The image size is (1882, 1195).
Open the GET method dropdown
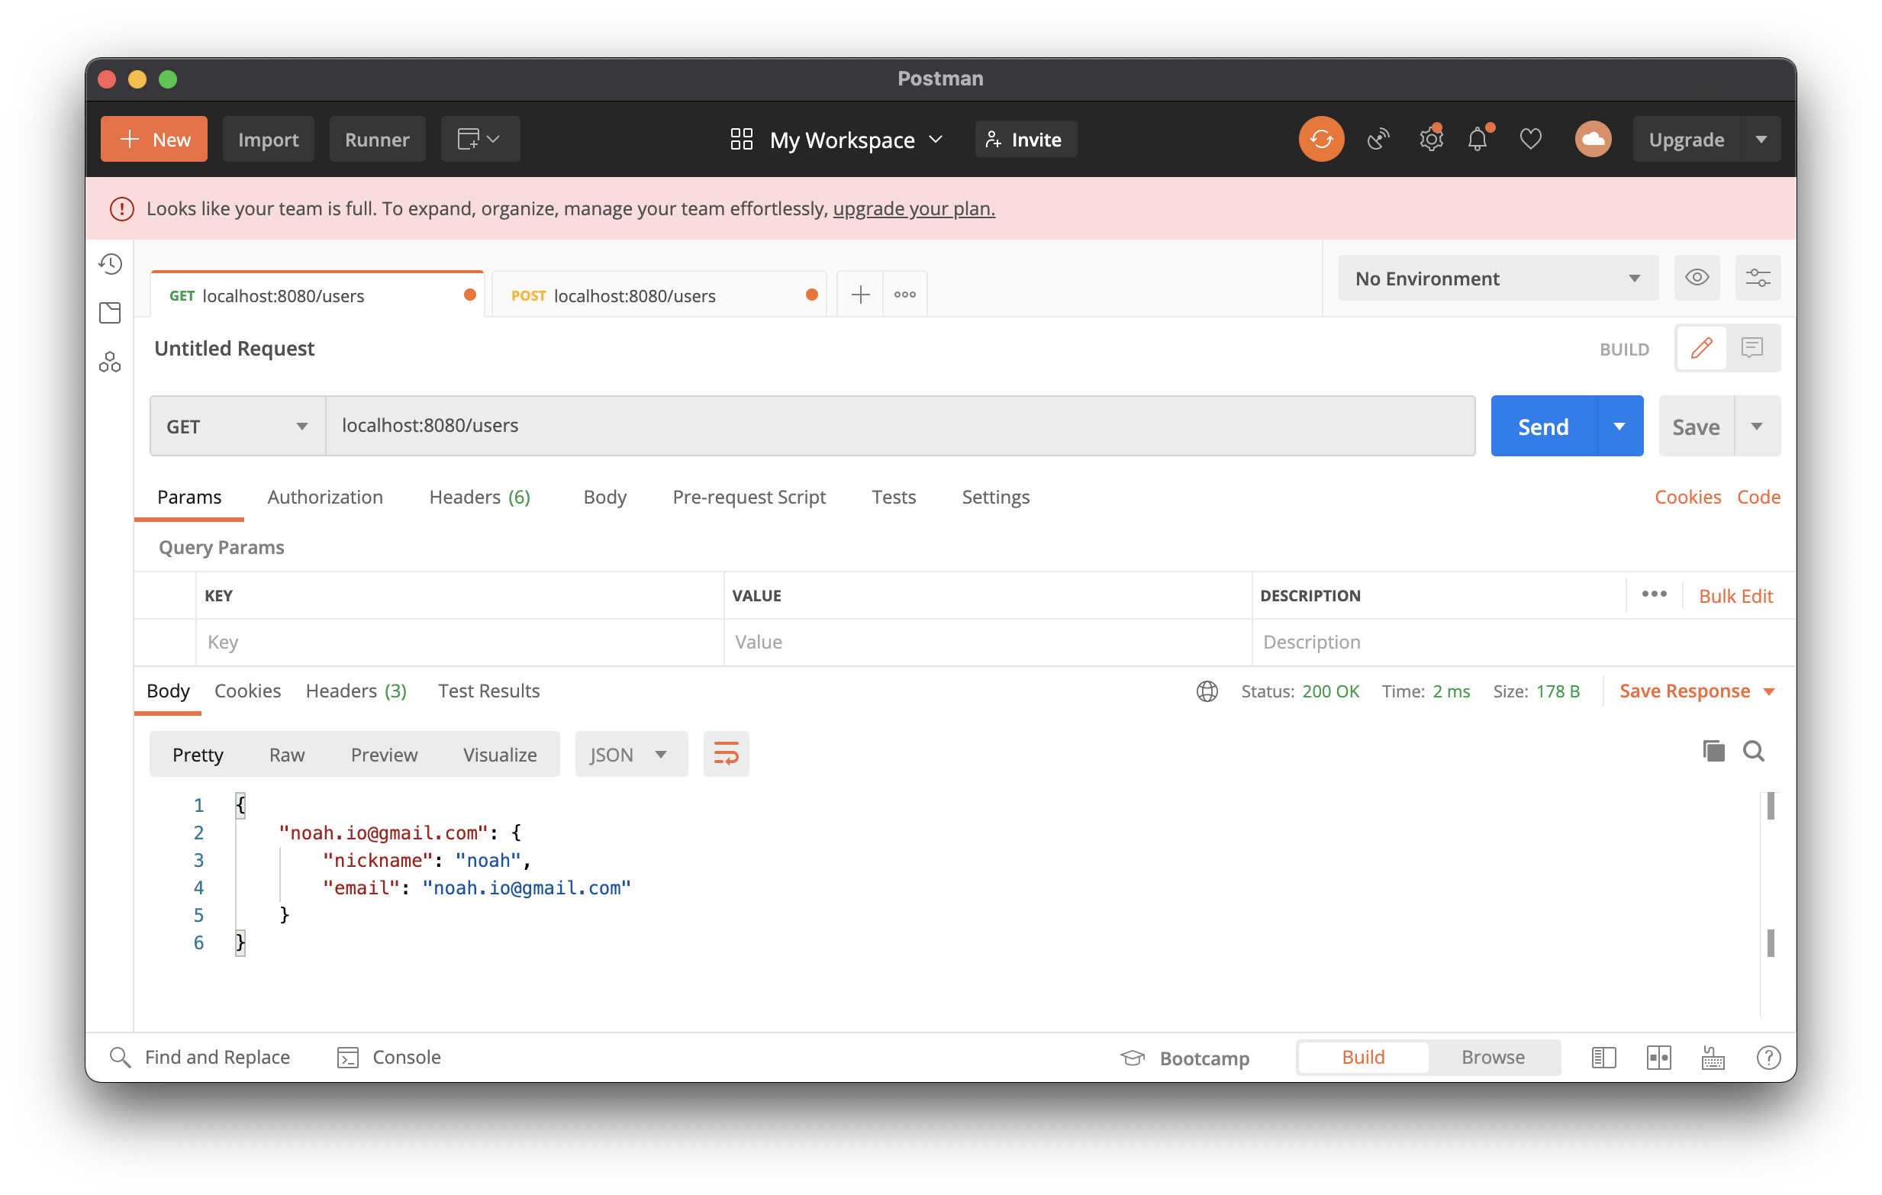tap(237, 426)
